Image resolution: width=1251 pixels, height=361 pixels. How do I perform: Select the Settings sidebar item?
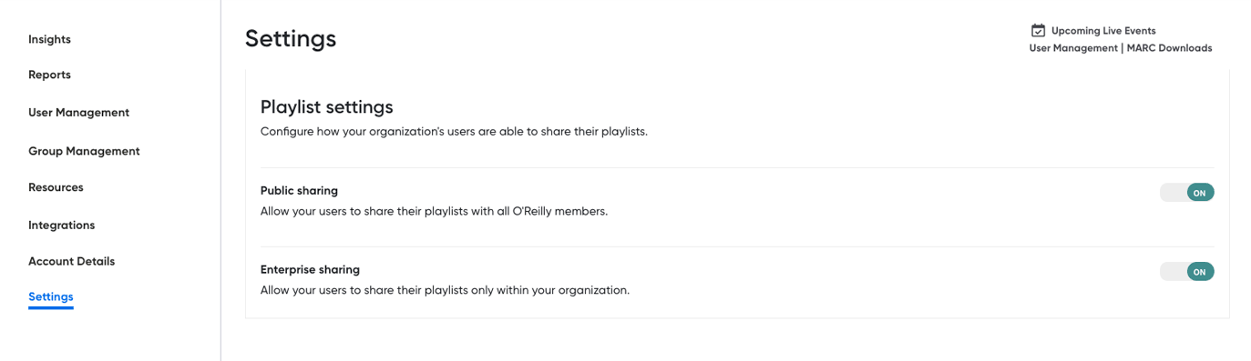[51, 297]
